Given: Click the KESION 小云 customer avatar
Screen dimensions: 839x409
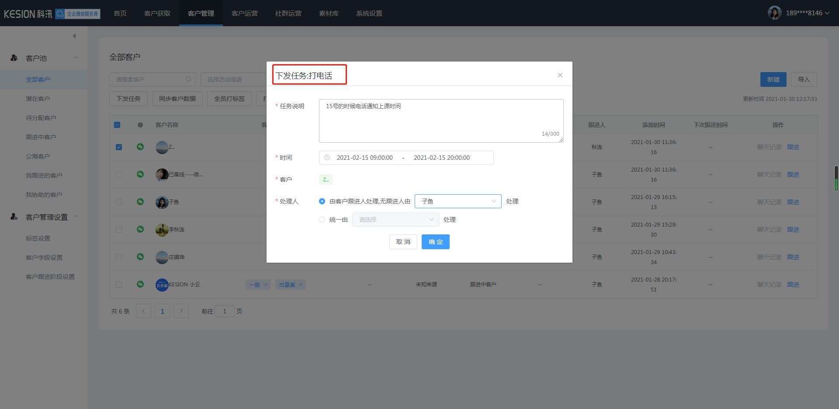Looking at the screenshot, I should click(162, 285).
